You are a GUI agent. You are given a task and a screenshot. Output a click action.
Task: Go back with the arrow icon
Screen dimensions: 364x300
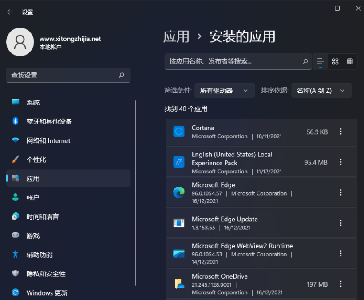click(x=10, y=12)
